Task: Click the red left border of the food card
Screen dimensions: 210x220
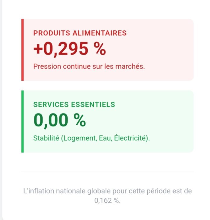Action: tap(22, 50)
